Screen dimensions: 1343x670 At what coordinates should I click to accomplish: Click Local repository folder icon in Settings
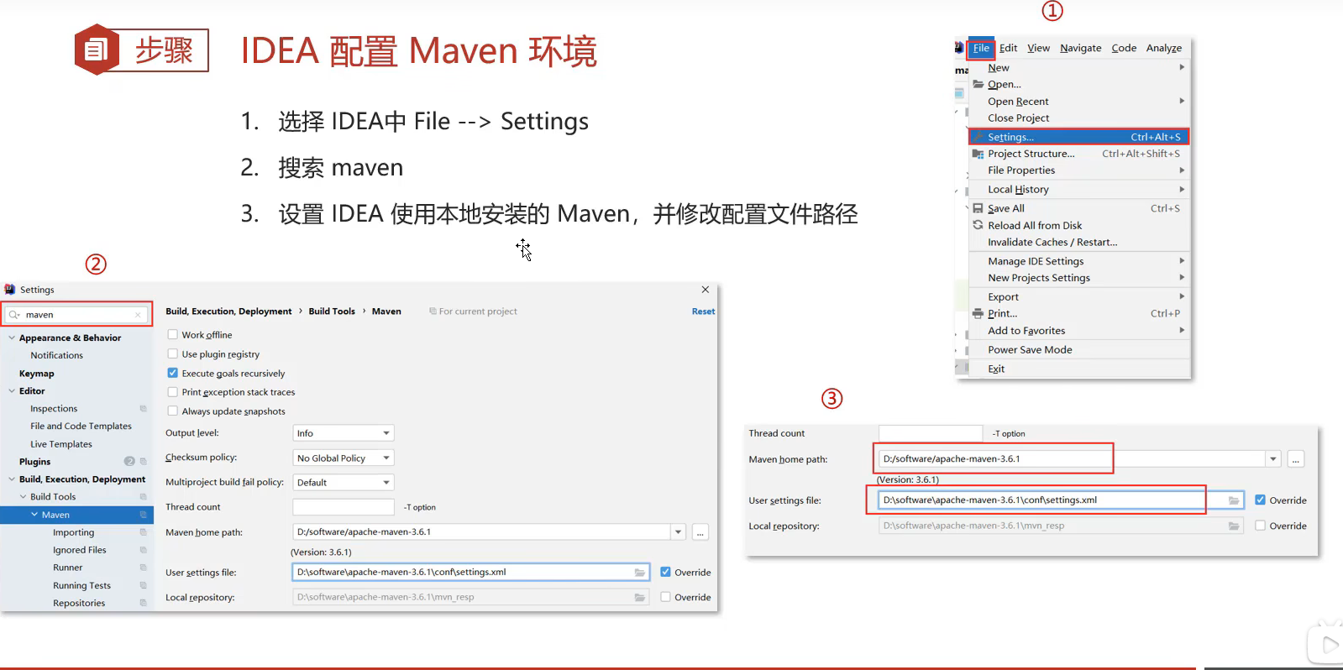click(x=640, y=598)
